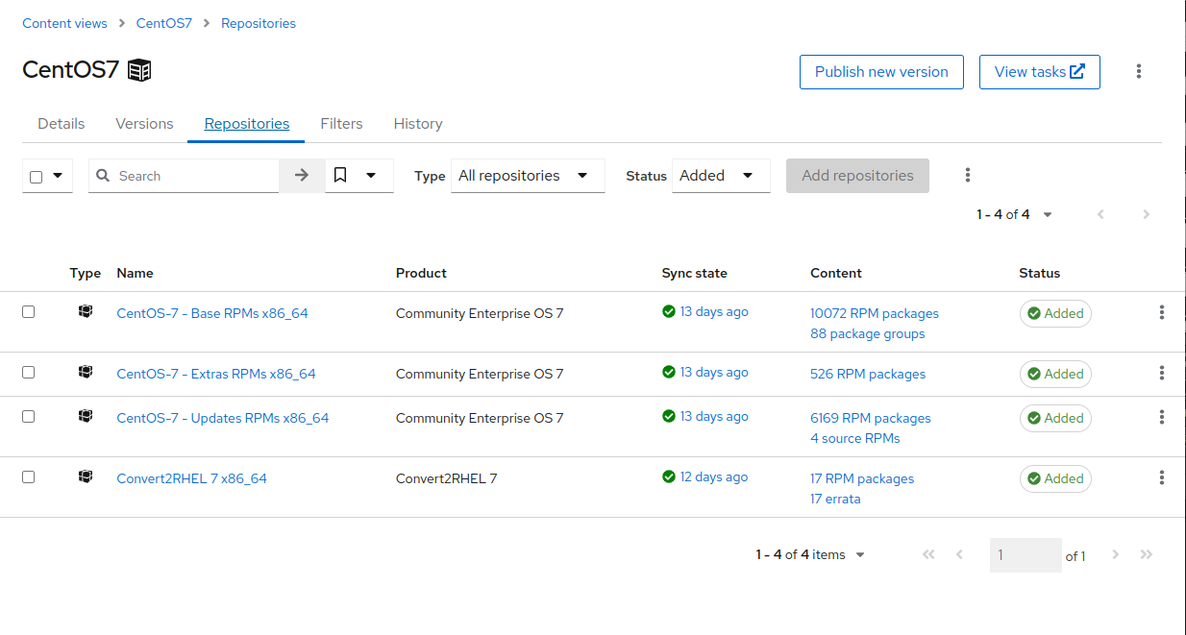
Task: Click 12 days ago sync state link
Action: click(x=714, y=476)
